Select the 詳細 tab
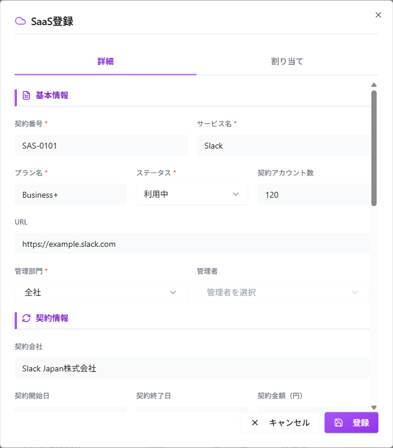393x448 pixels. click(x=105, y=61)
